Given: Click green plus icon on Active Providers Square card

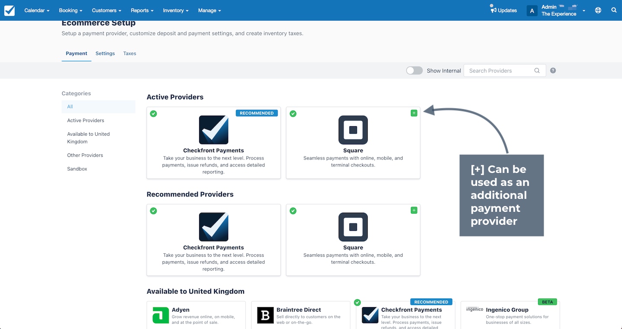Looking at the screenshot, I should (414, 113).
